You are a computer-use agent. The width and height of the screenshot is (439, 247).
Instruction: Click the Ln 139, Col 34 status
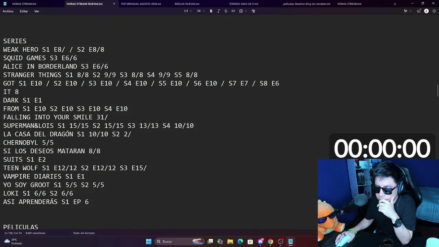point(13,233)
